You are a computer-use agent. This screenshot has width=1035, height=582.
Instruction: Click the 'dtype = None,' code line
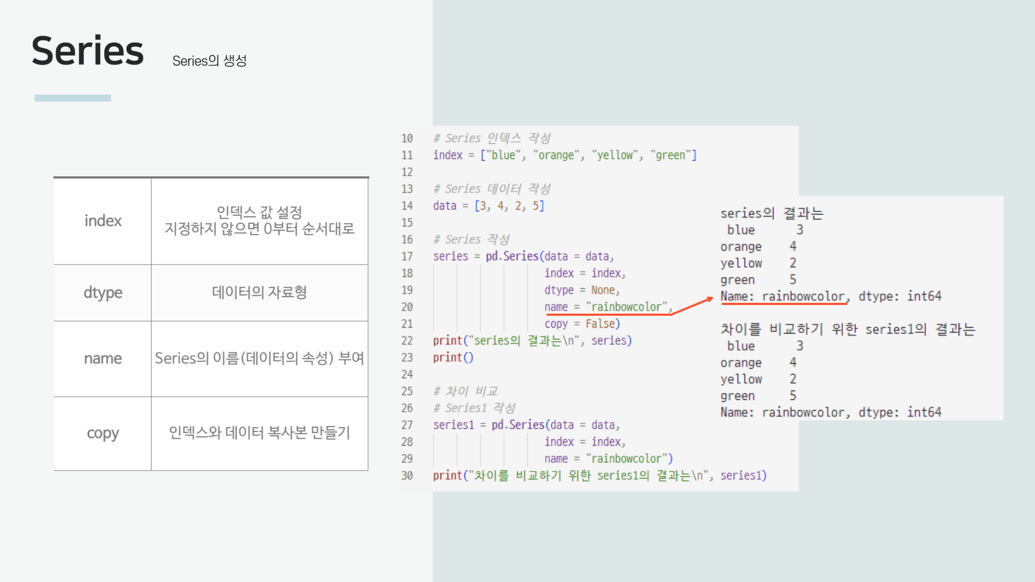(x=582, y=290)
